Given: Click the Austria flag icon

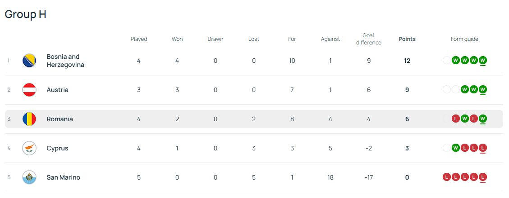Looking at the screenshot, I should (29, 90).
